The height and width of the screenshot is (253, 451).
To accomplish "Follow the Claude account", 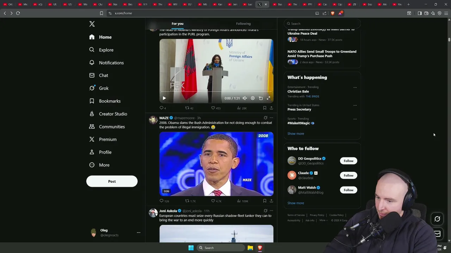I will (x=348, y=175).
